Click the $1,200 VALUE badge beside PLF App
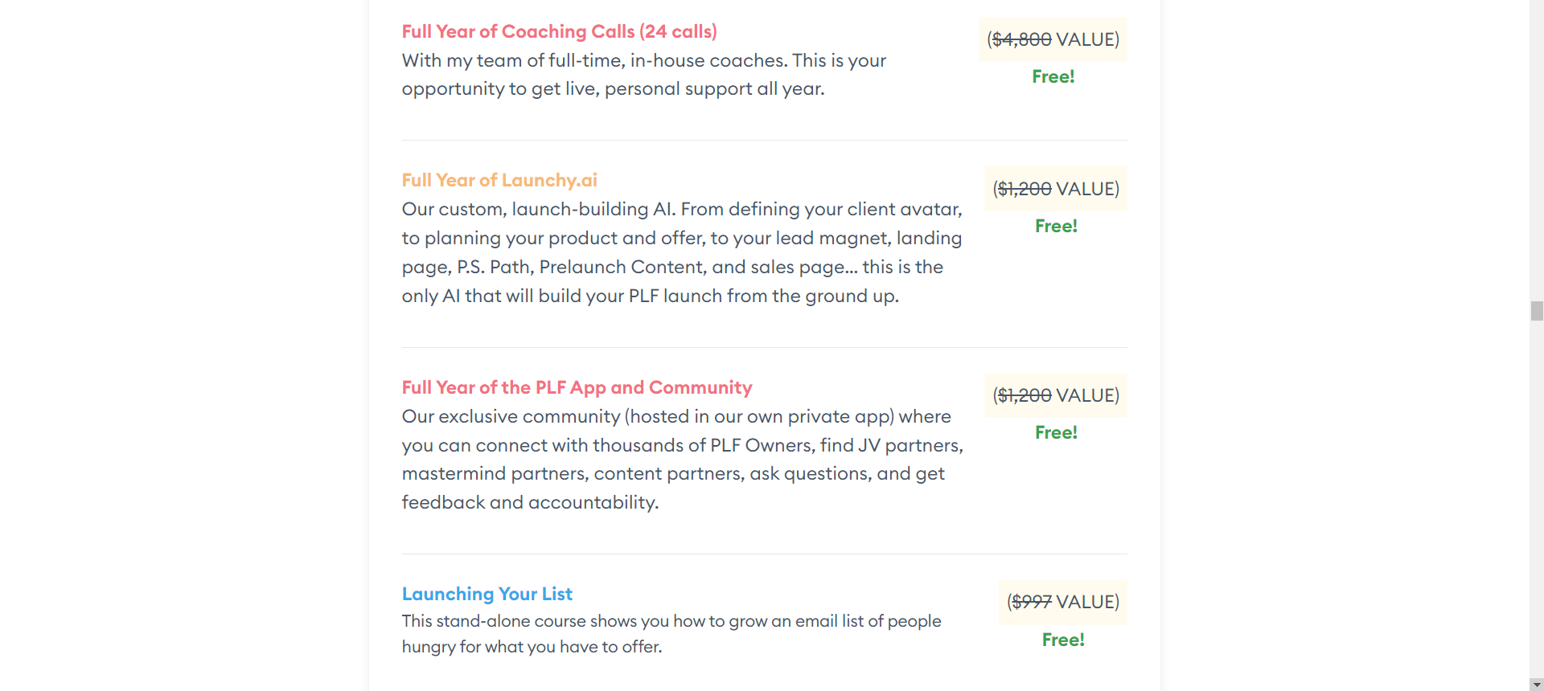This screenshot has height=691, width=1544. point(1056,395)
